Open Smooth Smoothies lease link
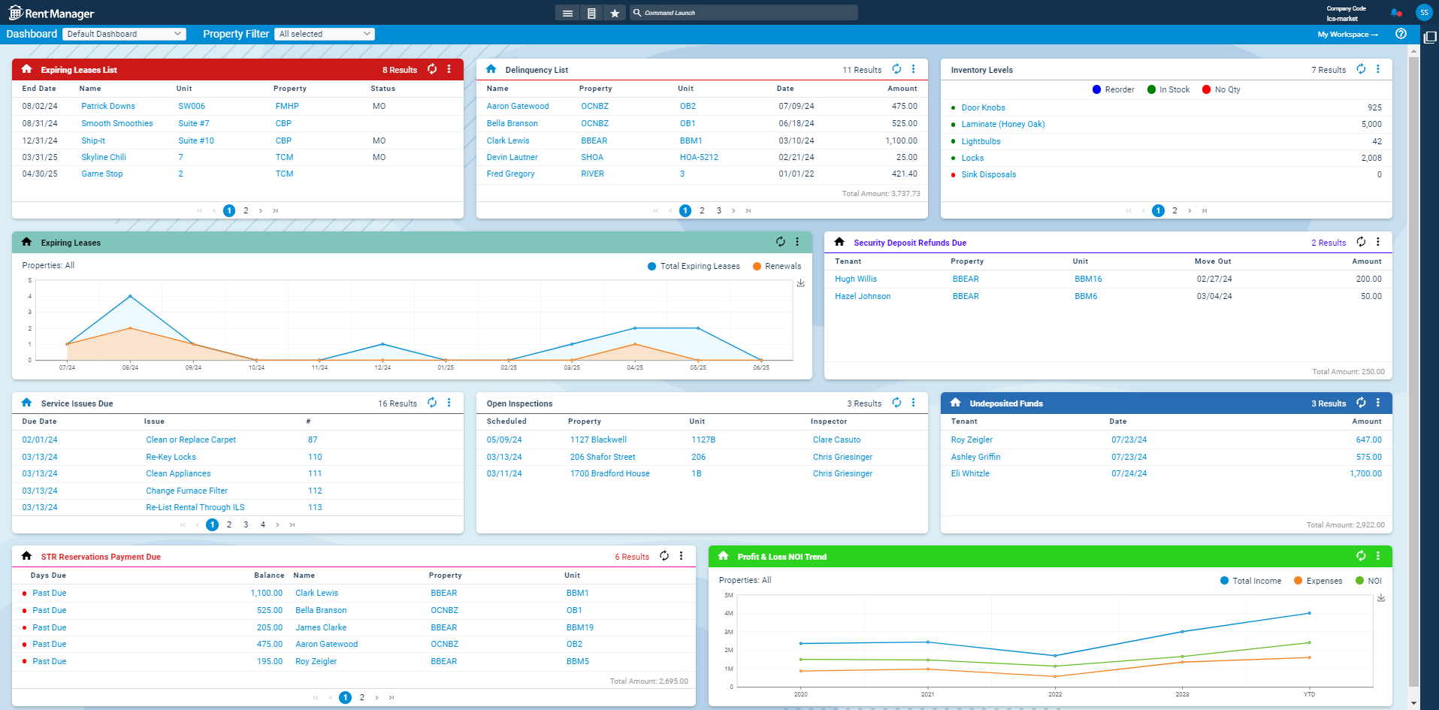The width and height of the screenshot is (1439, 710). [117, 123]
